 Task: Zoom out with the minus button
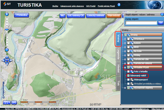(7, 50)
